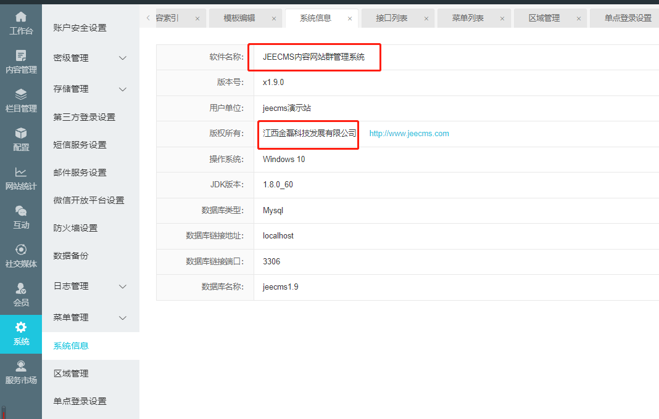Open 邮件服务设置 menu item
The width and height of the screenshot is (659, 419).
click(x=80, y=173)
